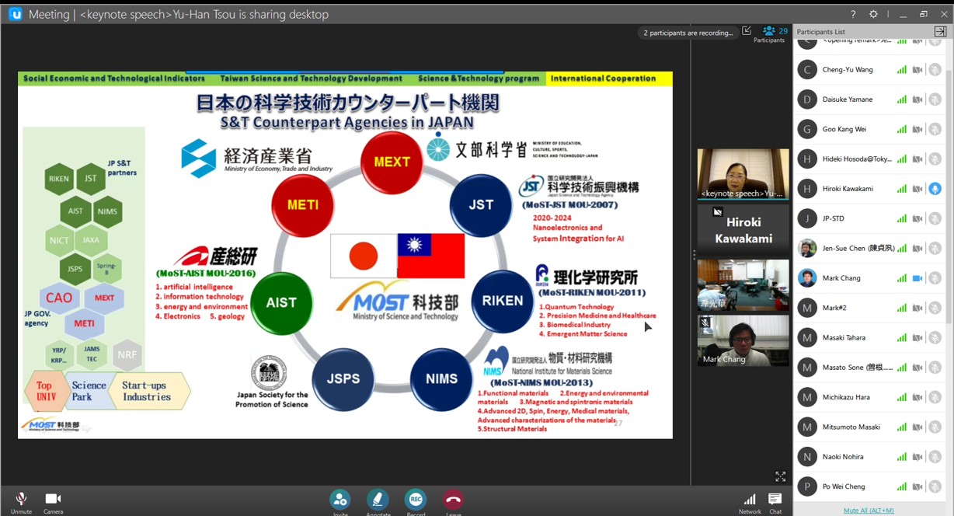
Task: Leave the meeting with the red phone icon
Action: [454, 499]
